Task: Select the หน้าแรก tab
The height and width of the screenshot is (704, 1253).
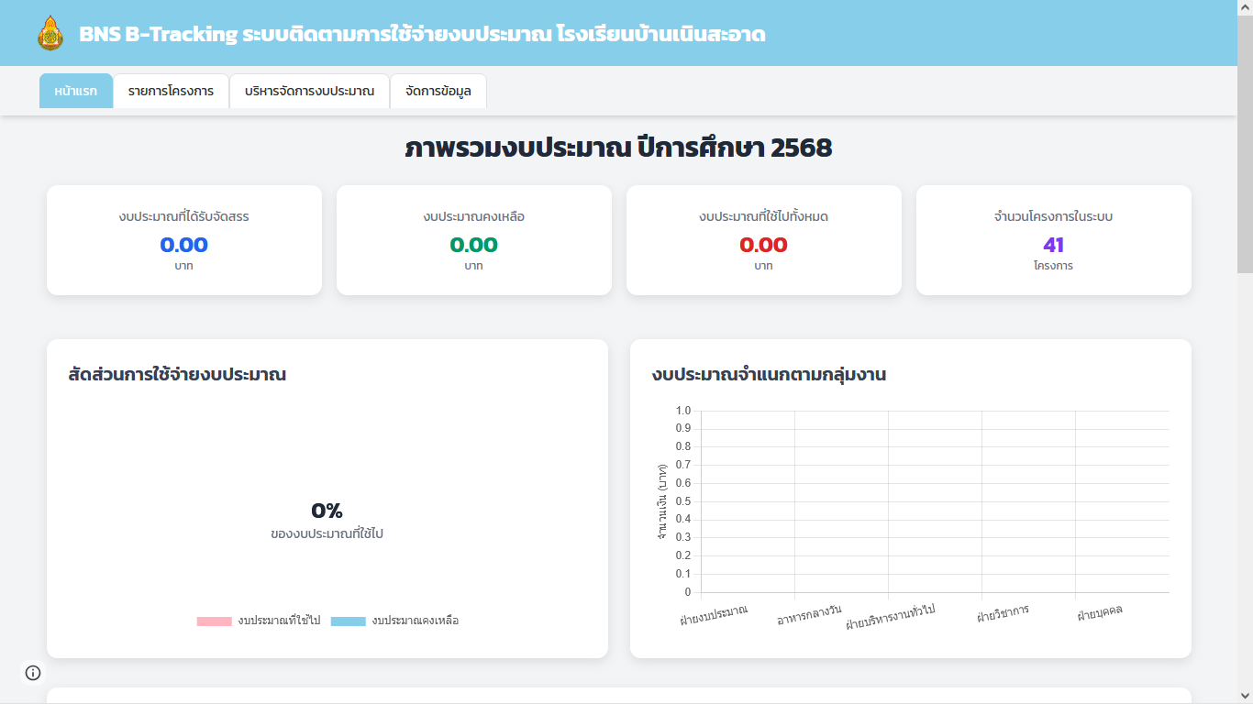Action: (75, 91)
